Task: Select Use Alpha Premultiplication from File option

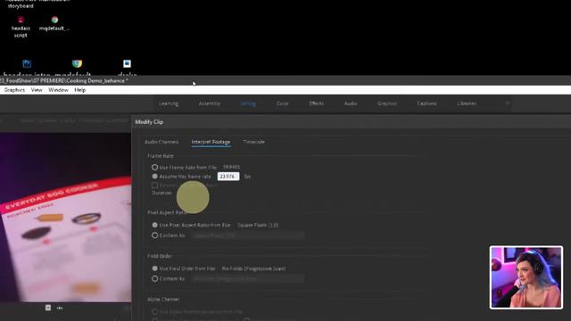Action: coord(154,312)
